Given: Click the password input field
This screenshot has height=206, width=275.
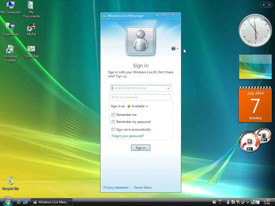Looking at the screenshot, I should pyautogui.click(x=141, y=97).
